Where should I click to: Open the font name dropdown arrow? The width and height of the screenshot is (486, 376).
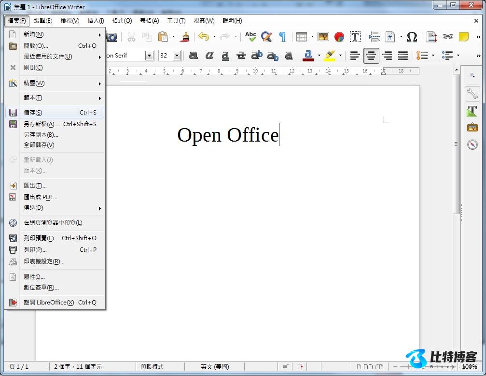pyautogui.click(x=150, y=56)
